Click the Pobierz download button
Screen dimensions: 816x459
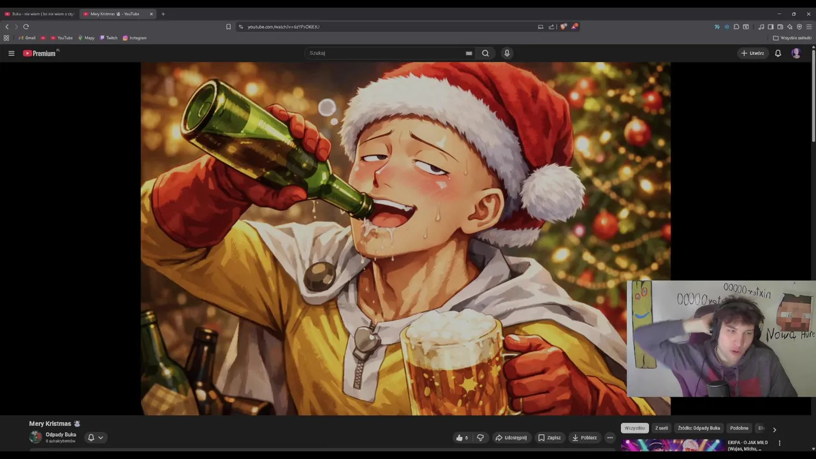(x=585, y=437)
